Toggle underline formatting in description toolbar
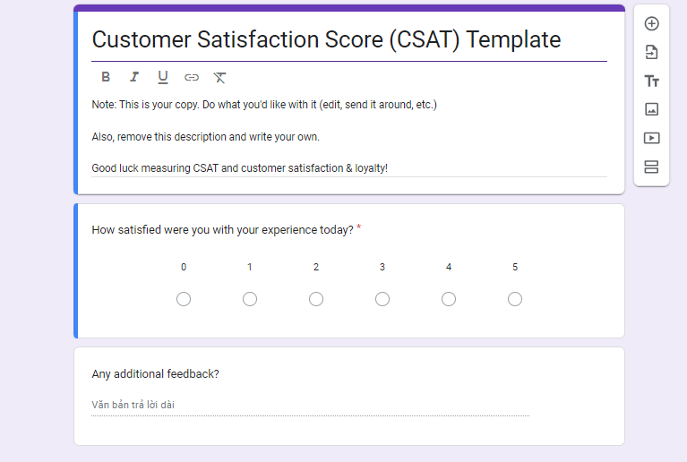 point(163,77)
